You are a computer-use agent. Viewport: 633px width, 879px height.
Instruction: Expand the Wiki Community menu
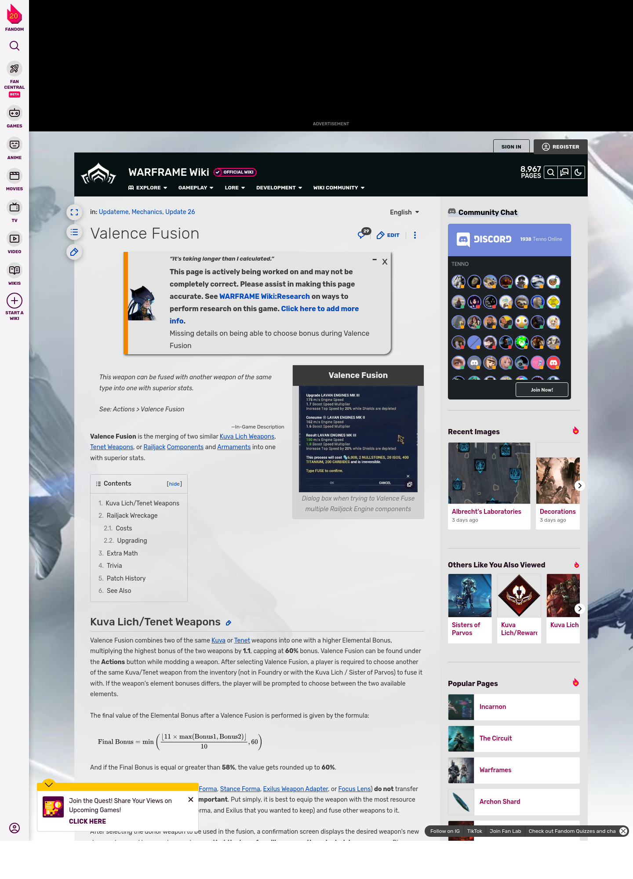[x=339, y=188]
